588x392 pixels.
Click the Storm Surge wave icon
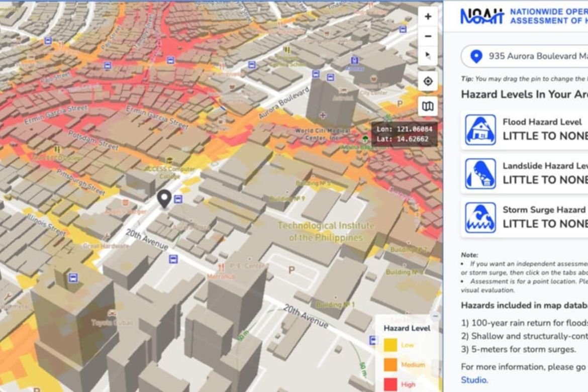pos(480,218)
